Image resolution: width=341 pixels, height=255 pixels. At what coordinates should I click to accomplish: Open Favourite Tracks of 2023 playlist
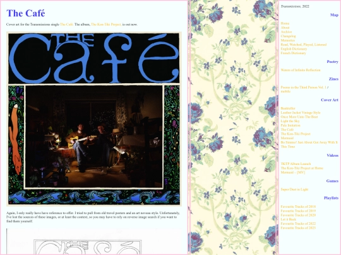tap(298, 228)
